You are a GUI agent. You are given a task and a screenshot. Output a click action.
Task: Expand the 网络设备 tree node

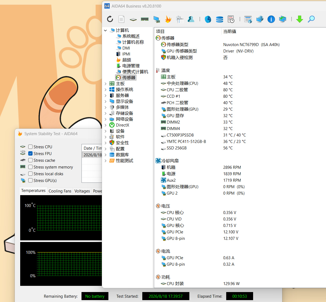click(105, 119)
